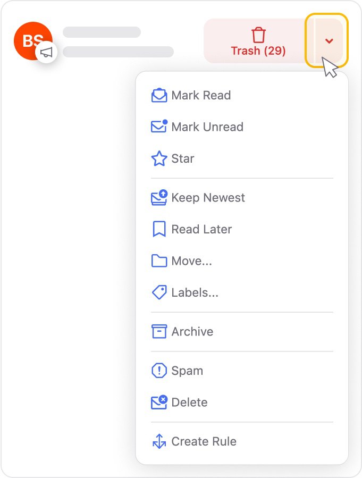362x478 pixels.
Task: Click the Mark Read envelope icon
Action: point(159,95)
